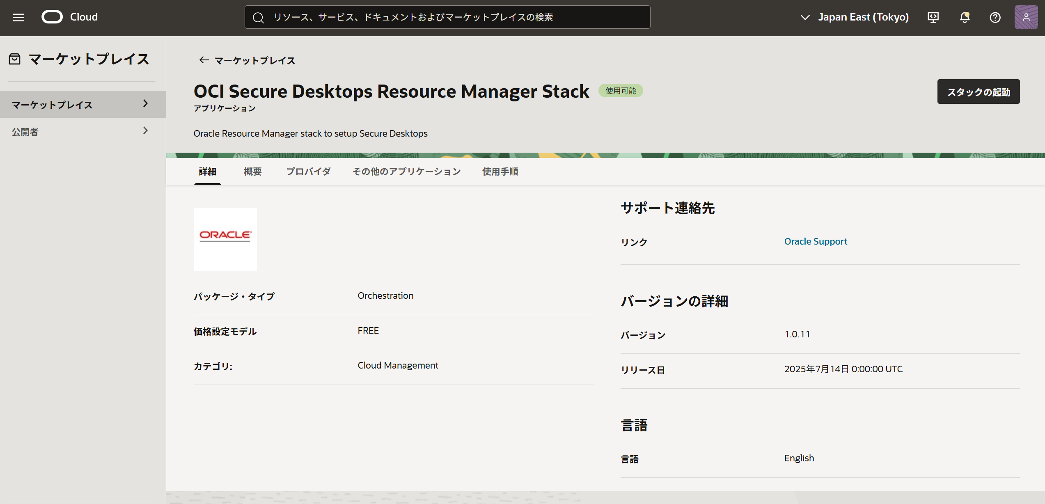This screenshot has width=1045, height=504.
Task: Open Cloud Shell from the top bar
Action: (x=933, y=17)
